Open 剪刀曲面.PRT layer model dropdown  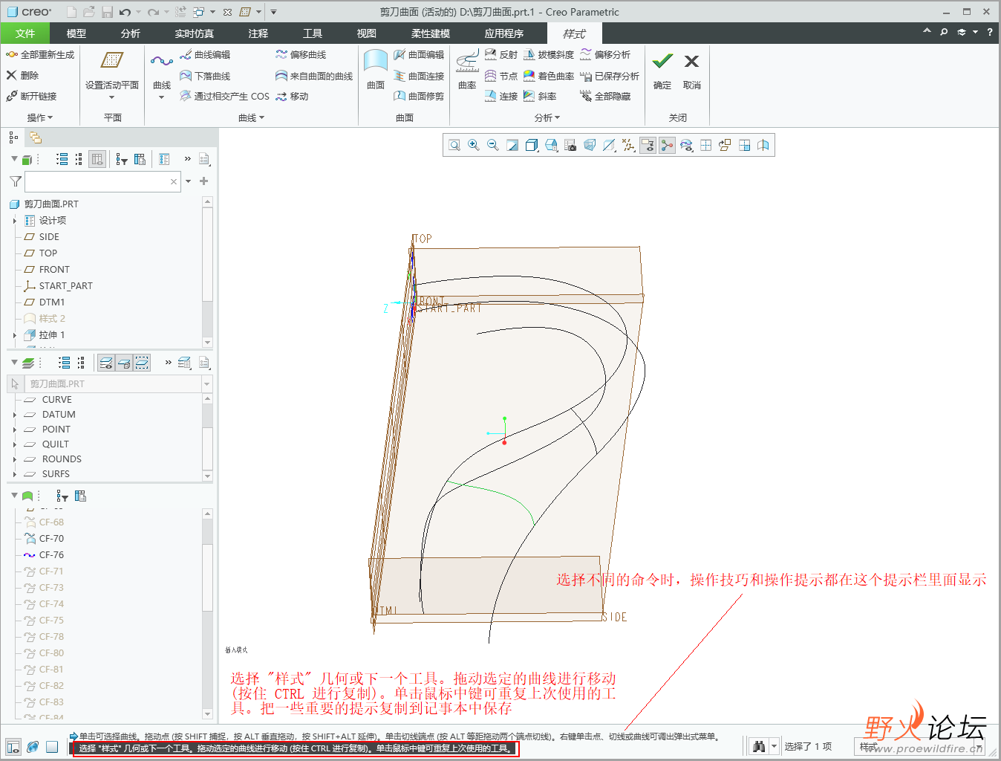click(207, 384)
